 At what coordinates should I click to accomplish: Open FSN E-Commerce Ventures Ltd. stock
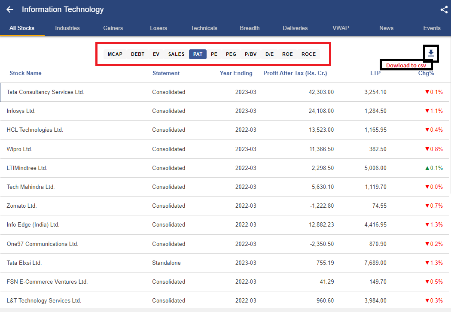pos(225,282)
